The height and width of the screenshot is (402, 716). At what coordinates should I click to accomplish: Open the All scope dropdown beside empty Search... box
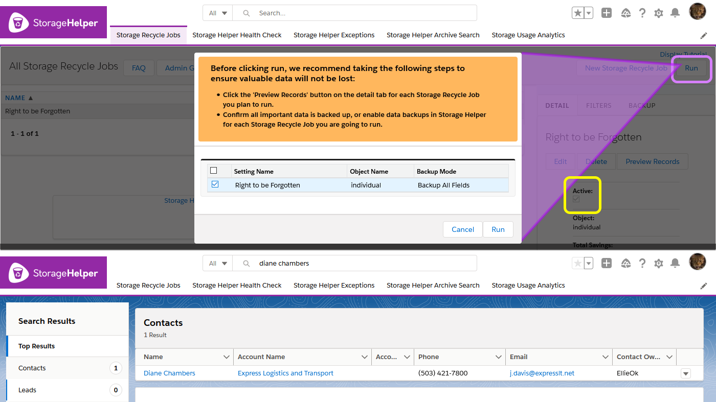218,13
